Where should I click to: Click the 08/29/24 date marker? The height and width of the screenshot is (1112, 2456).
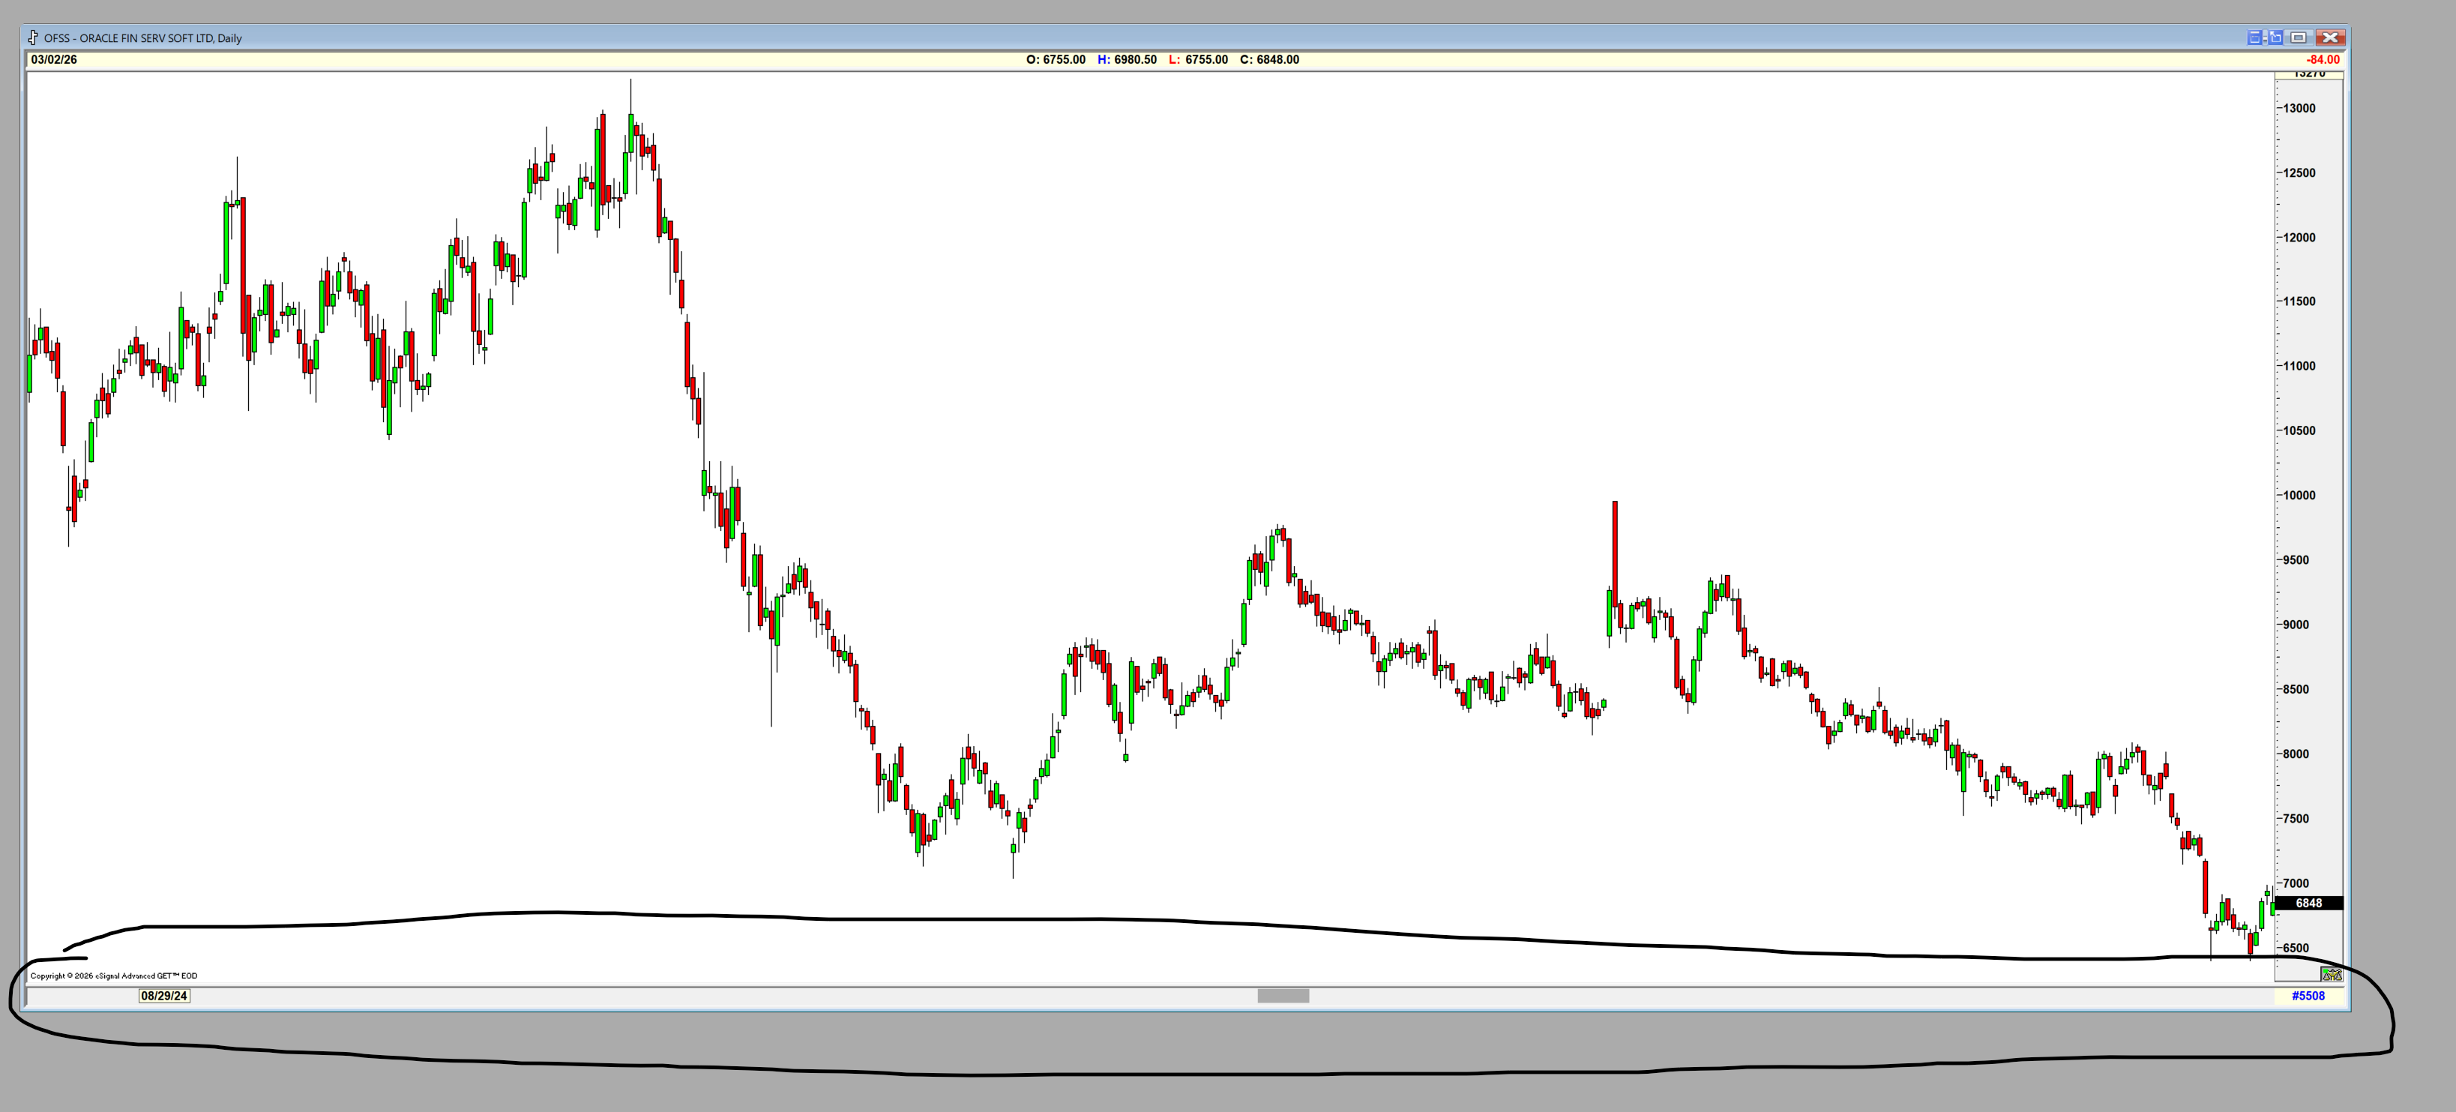click(164, 996)
